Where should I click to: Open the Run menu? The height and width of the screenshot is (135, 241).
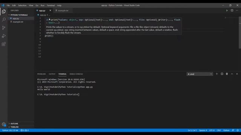click(43, 5)
